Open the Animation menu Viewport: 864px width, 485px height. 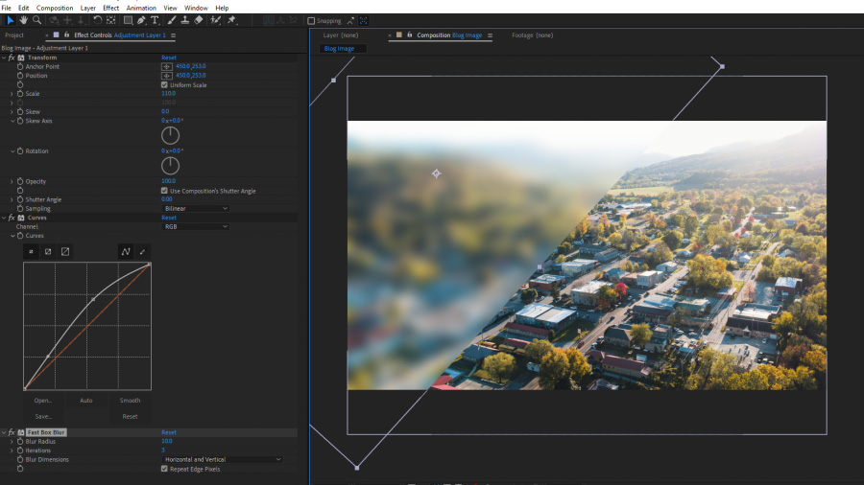pyautogui.click(x=141, y=8)
